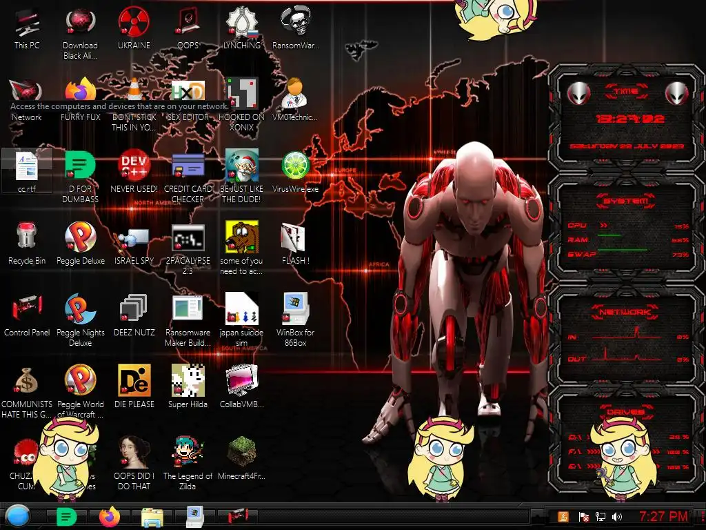Launch the Peggle Deluxe shortcut
The height and width of the screenshot is (530, 706).
80,244
